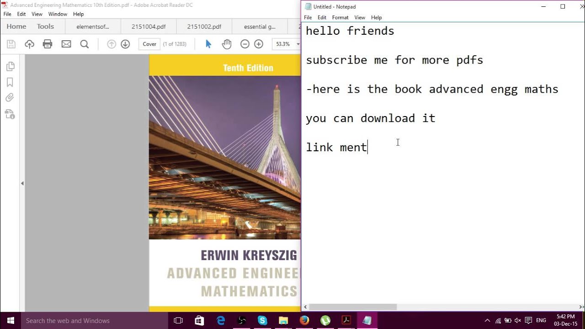585x329 pixels.
Task: Choose the Hand pan tool
Action: coord(227,44)
